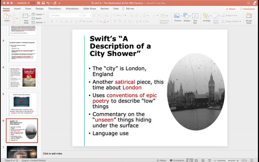Image resolution: width=259 pixels, height=162 pixels.
Task: Toggle Comments pane in status bar
Action: pos(177,161)
